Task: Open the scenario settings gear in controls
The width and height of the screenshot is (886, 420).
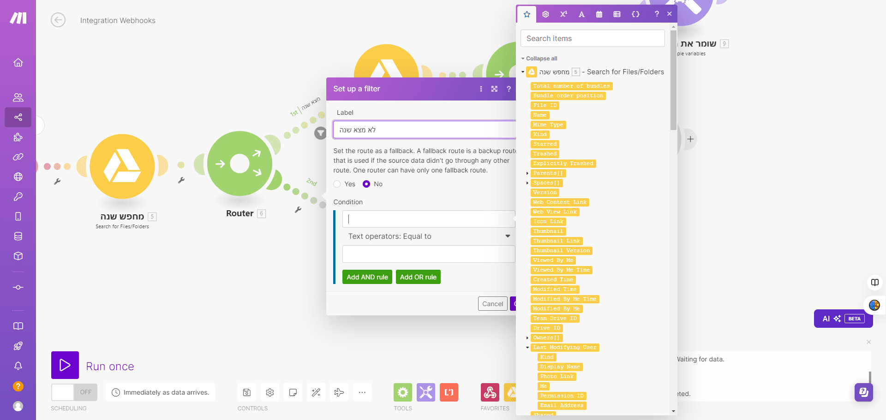Action: [270, 392]
